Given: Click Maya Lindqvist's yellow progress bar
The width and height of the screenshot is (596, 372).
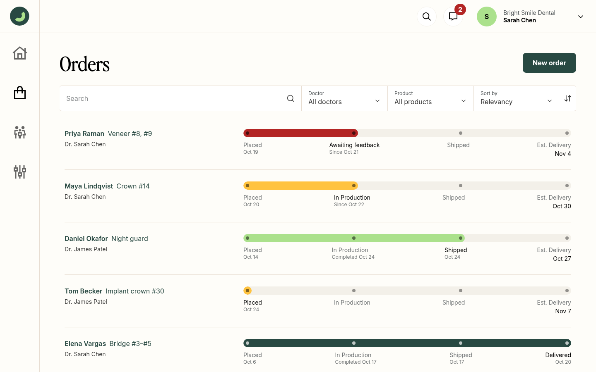Looking at the screenshot, I should pyautogui.click(x=300, y=186).
